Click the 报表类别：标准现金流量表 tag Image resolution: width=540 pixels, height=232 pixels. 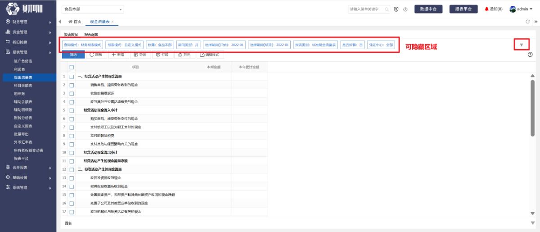pyautogui.click(x=315, y=45)
